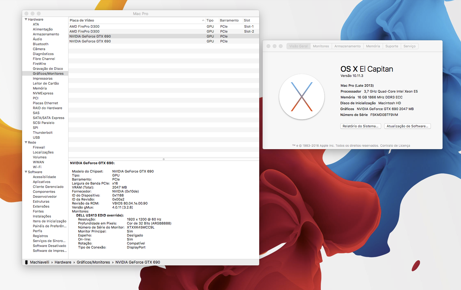Viewport: 461px width, 290px height.
Task: Select the AMD FirePro D300 Slot-1 row
Action: 164,26
